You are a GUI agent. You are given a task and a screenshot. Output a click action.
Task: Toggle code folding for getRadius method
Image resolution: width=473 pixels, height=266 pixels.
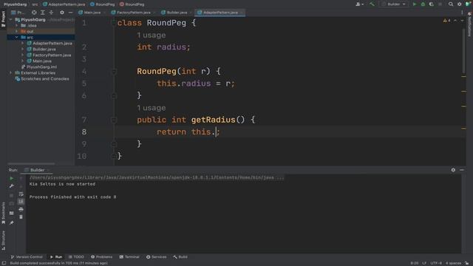tap(114, 120)
